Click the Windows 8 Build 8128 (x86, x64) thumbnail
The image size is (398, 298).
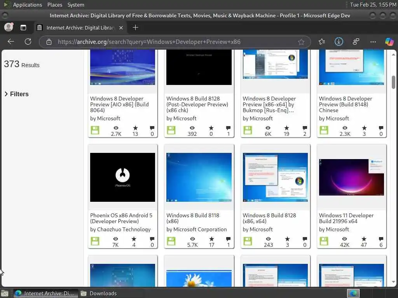[275, 177]
